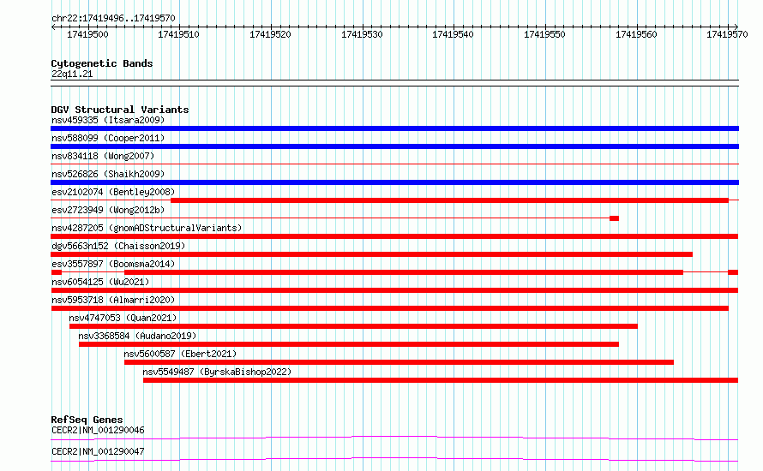Click the red bar of nsv5953718
This screenshot has width=763, height=471.
(390, 308)
